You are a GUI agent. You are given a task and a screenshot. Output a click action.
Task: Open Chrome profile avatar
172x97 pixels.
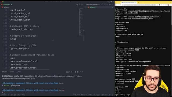(168, 5)
